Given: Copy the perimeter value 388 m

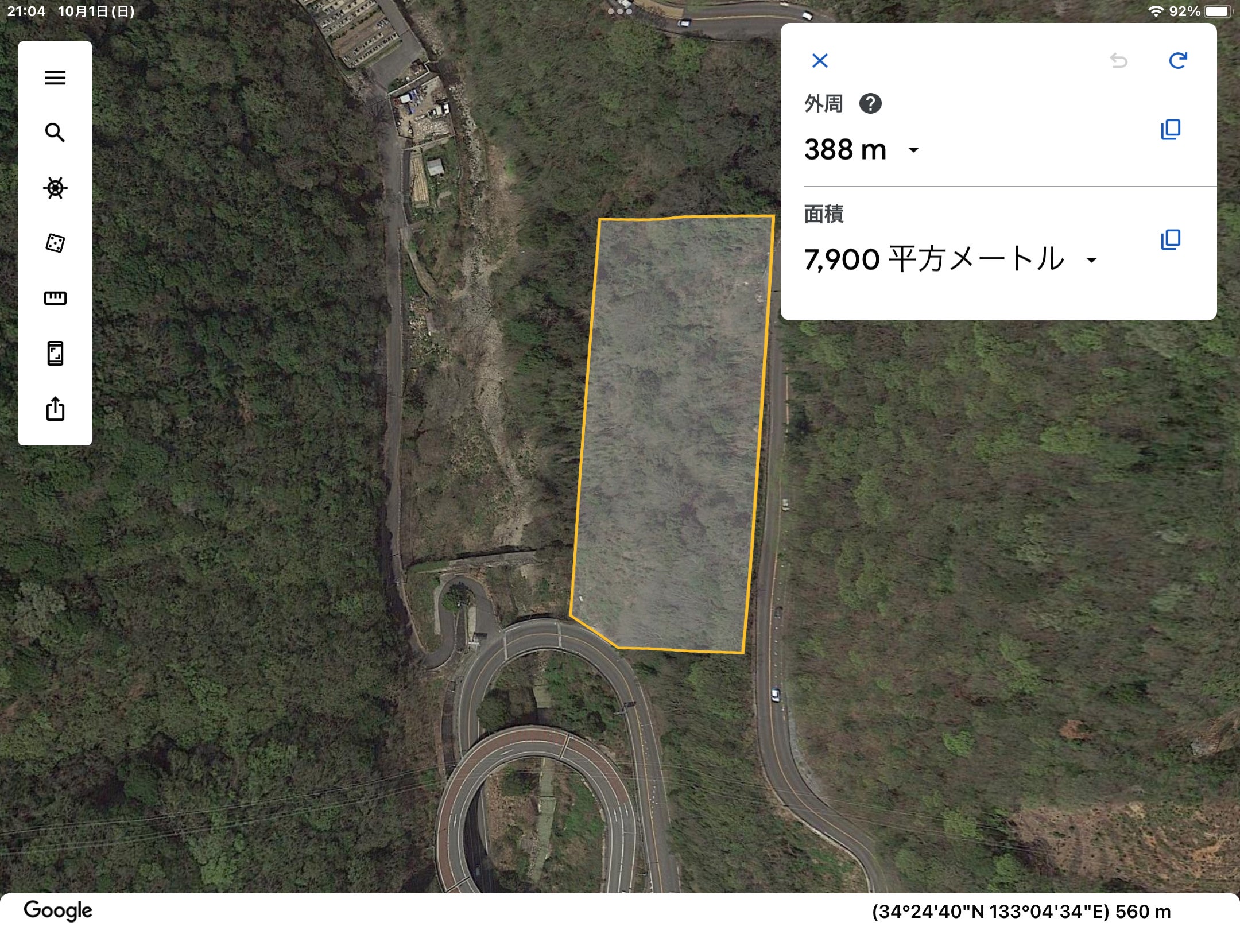Looking at the screenshot, I should click(1171, 130).
